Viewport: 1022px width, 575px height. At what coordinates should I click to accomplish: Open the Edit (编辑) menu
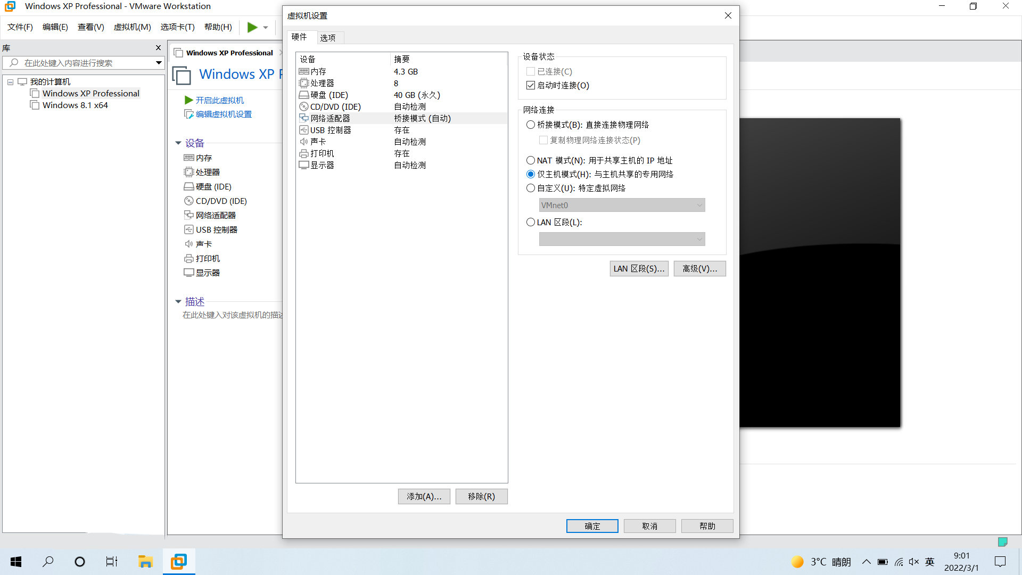[x=55, y=27]
